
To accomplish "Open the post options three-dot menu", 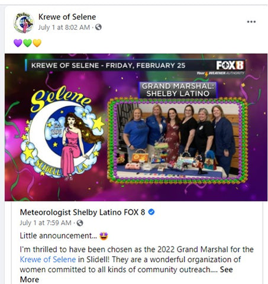I will pos(251,22).
